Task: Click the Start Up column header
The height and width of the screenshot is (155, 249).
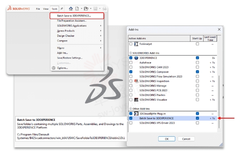Action: tap(197, 38)
